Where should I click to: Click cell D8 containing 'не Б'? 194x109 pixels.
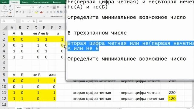pos(36,75)
